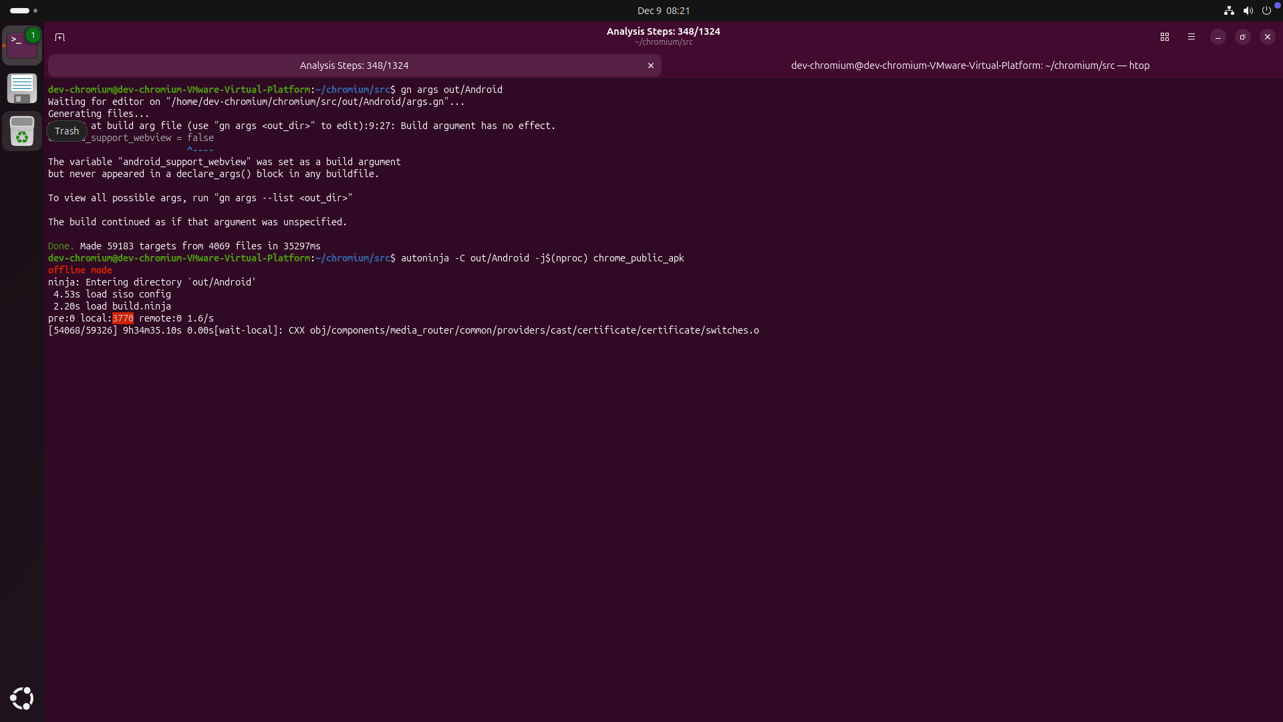The height and width of the screenshot is (722, 1283).
Task: Open a new terminal tab
Action: point(59,37)
